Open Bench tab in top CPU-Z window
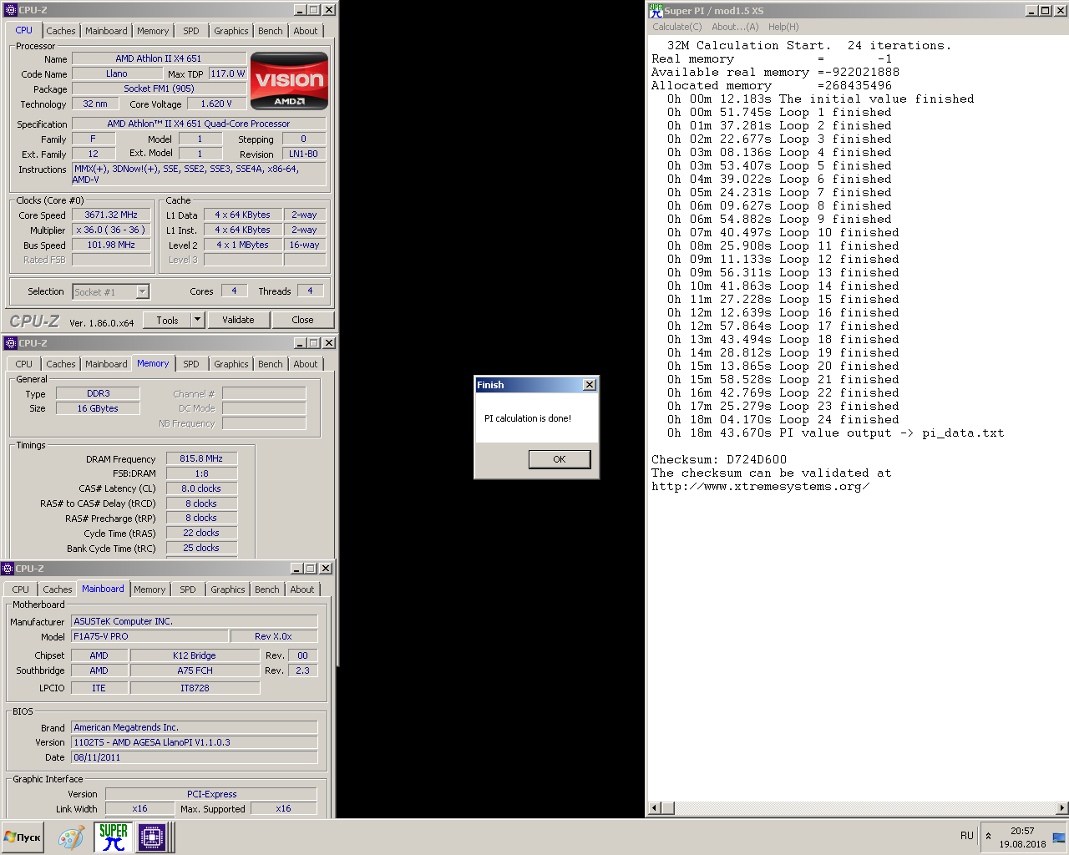This screenshot has width=1069, height=855. pyautogui.click(x=271, y=31)
